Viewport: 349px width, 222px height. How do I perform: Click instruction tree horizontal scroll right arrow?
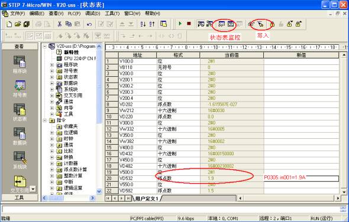[92, 198]
